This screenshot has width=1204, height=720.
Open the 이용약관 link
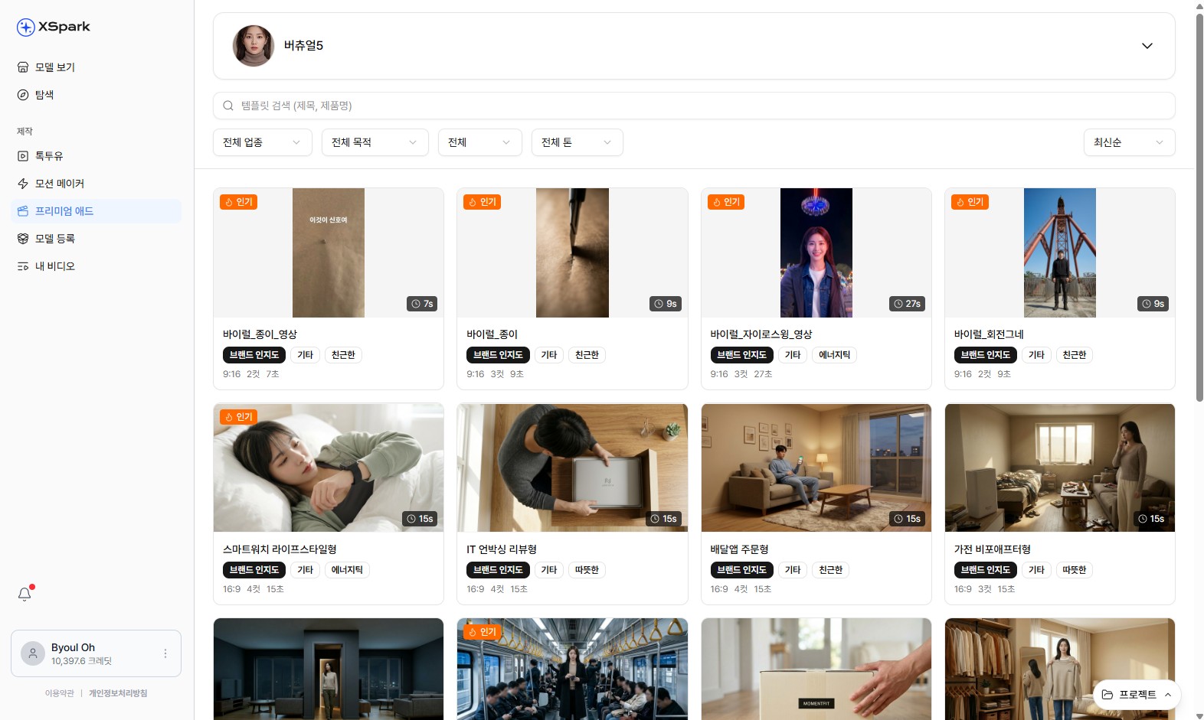60,693
